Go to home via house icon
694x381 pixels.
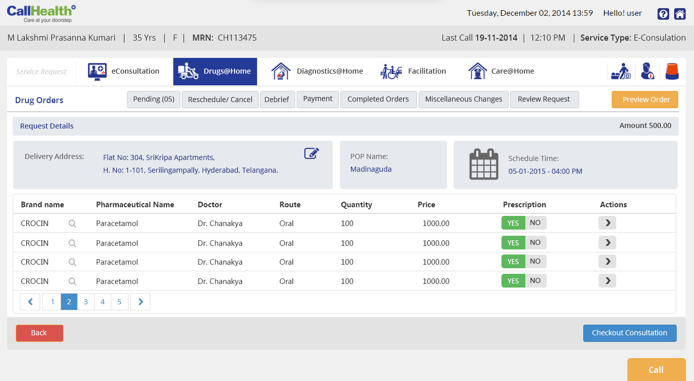pyautogui.click(x=680, y=14)
